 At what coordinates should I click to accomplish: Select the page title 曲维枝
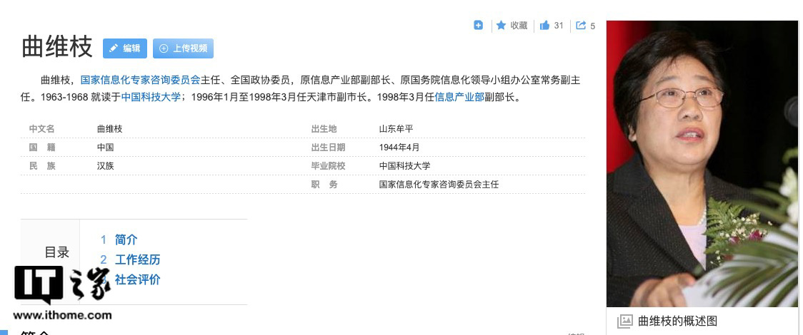coord(57,47)
